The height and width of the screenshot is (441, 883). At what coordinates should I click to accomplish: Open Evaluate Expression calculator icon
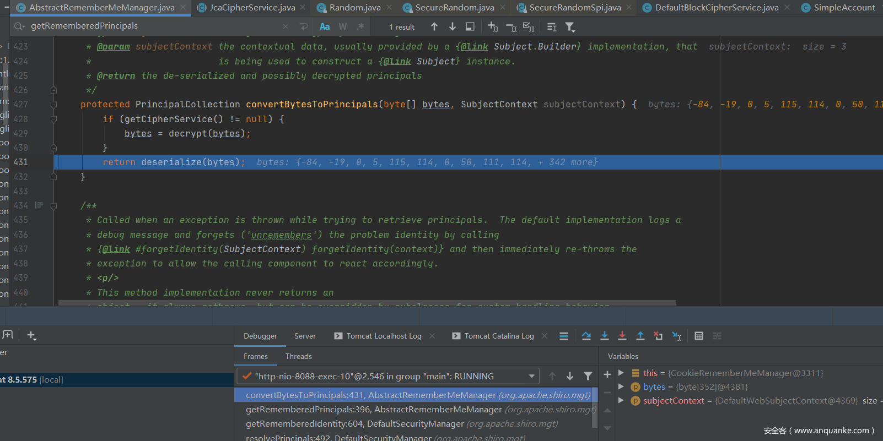698,336
